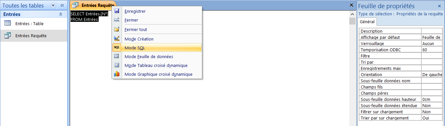Close the Entrées Requête document window
This screenshot has height=126, width=445.
pyautogui.click(x=352, y=5)
